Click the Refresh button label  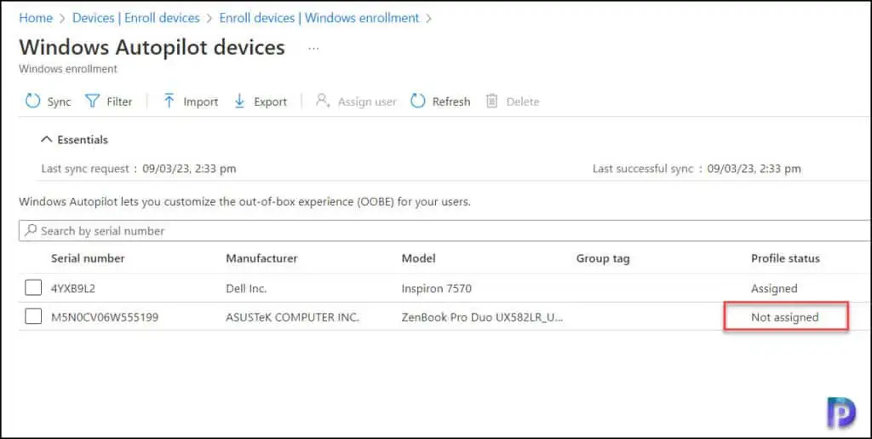(451, 101)
